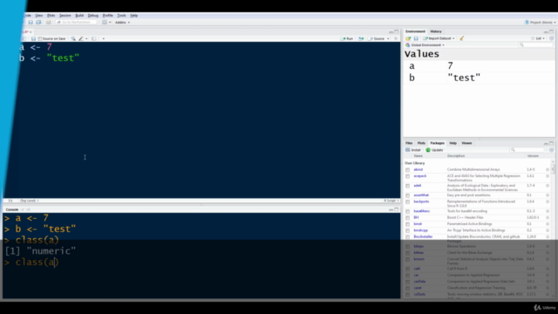
Task: Click the Packages pane search field
Action: pyautogui.click(x=527, y=150)
